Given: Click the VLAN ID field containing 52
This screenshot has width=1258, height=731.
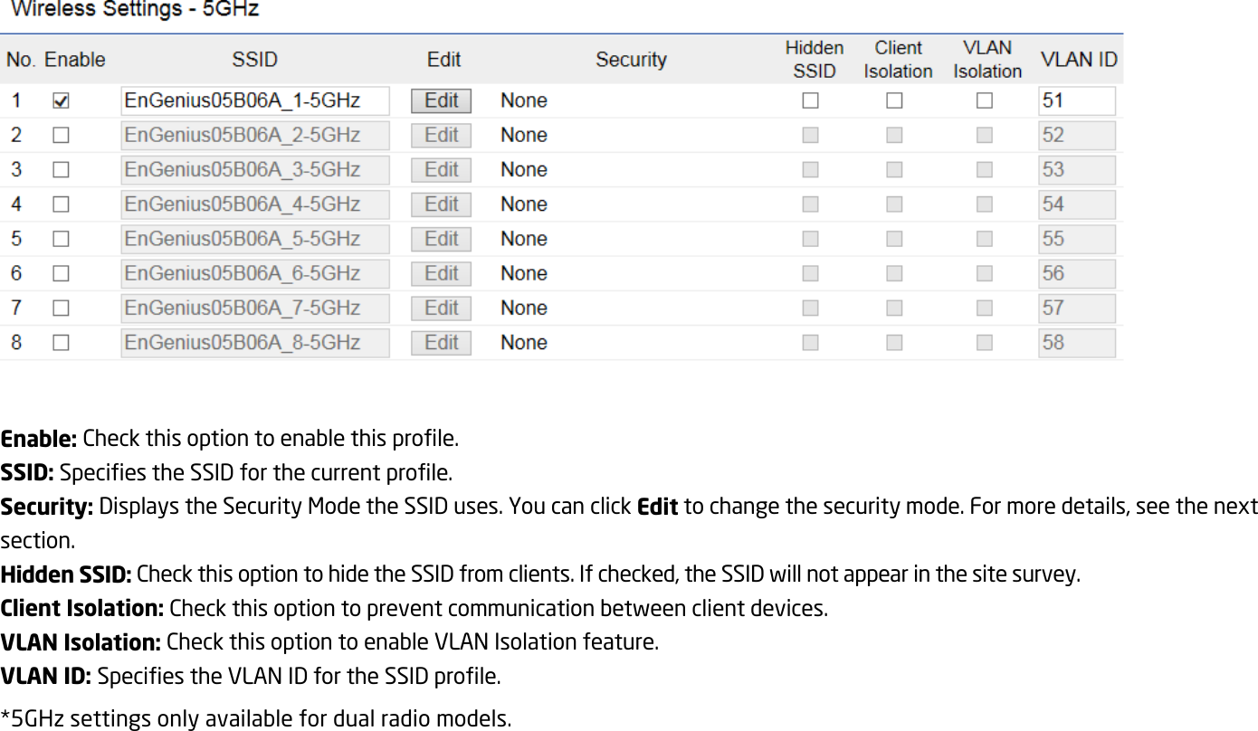Looking at the screenshot, I should [1077, 136].
